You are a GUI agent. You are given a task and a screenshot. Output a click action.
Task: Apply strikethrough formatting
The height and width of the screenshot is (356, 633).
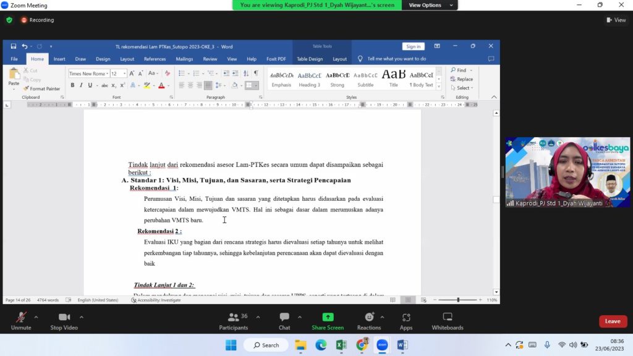pos(104,85)
